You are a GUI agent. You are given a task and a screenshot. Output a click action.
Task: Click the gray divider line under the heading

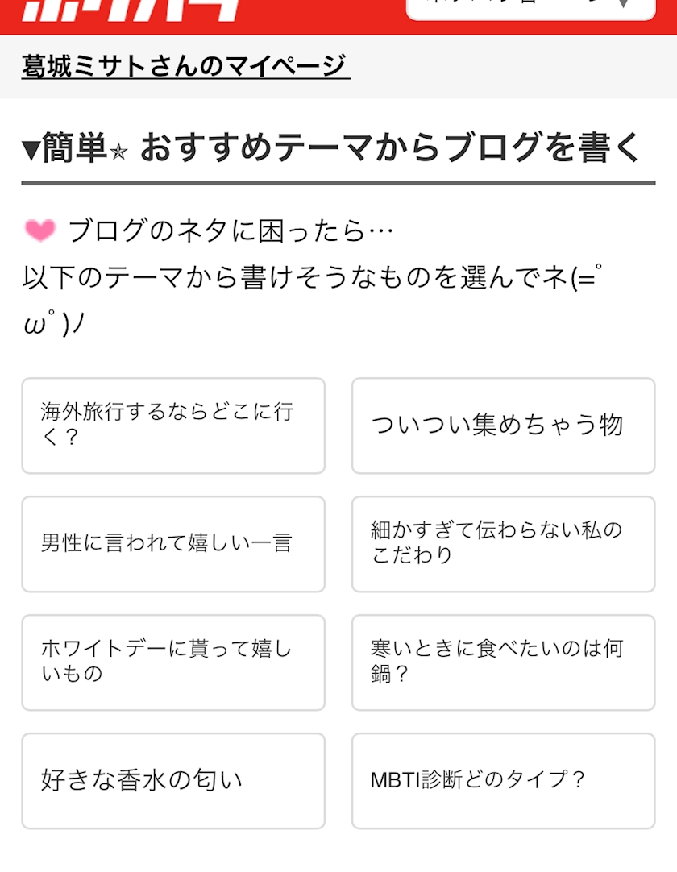pos(338,183)
